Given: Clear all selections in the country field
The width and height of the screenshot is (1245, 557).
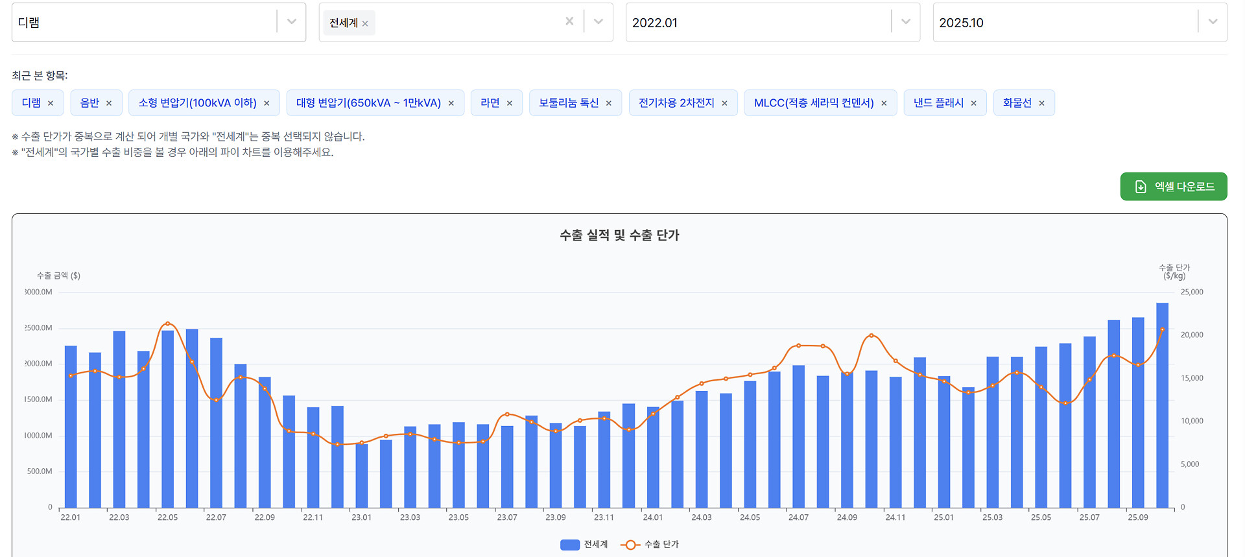Looking at the screenshot, I should [x=569, y=21].
